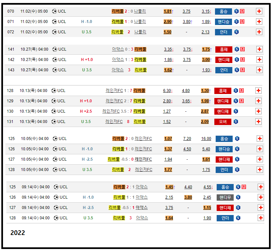The height and width of the screenshot is (252, 273).
Task: Click the soccer ball icon in row 143
Action: pos(55,70)
